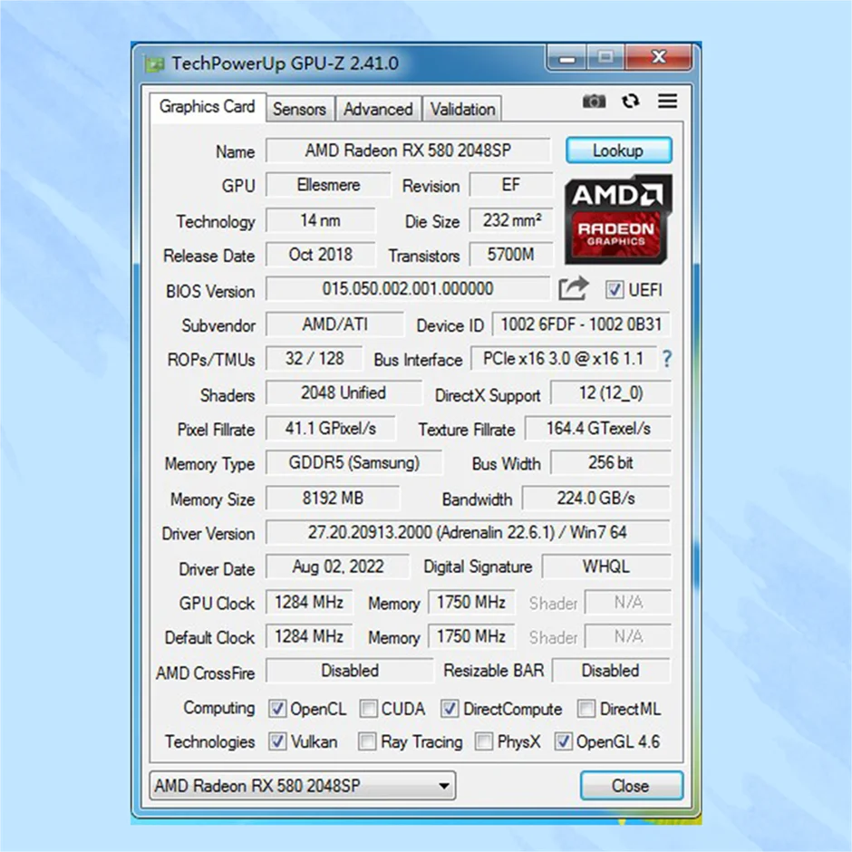
Task: Toggle the UEFI checkbox
Action: (x=614, y=290)
